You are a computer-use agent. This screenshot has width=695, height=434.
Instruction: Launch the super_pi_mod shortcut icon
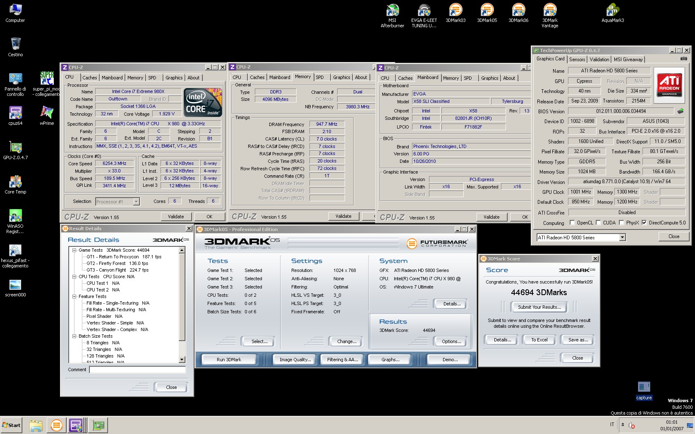(47, 84)
